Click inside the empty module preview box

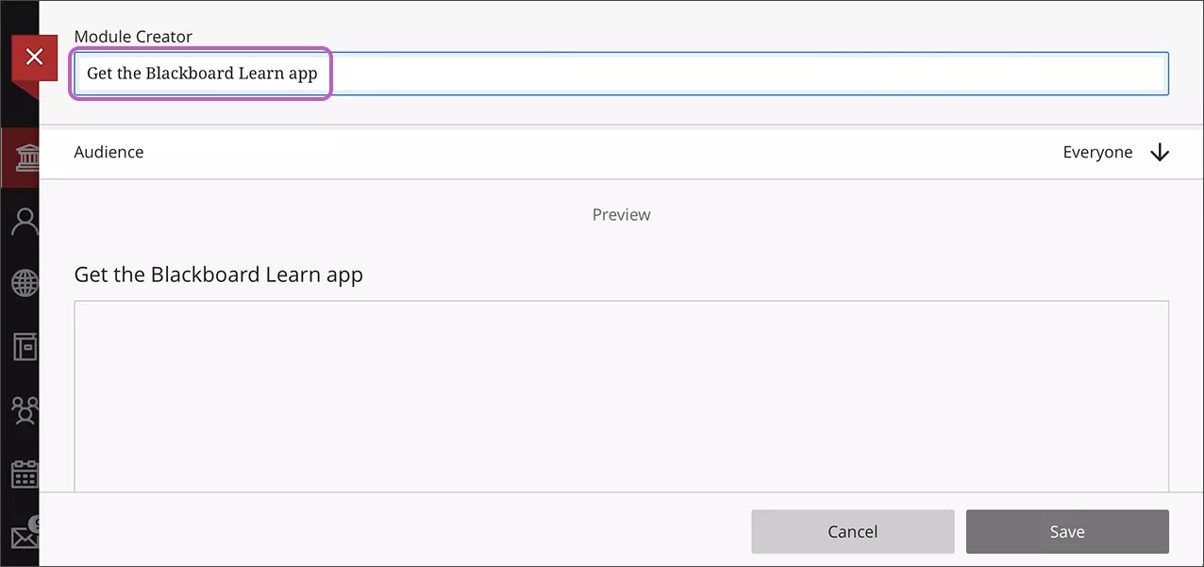tap(621, 396)
